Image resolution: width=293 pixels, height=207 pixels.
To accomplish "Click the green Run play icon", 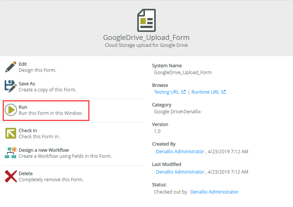I will (11, 110).
